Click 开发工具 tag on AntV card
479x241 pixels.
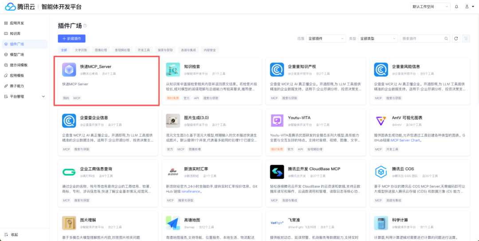(392, 149)
